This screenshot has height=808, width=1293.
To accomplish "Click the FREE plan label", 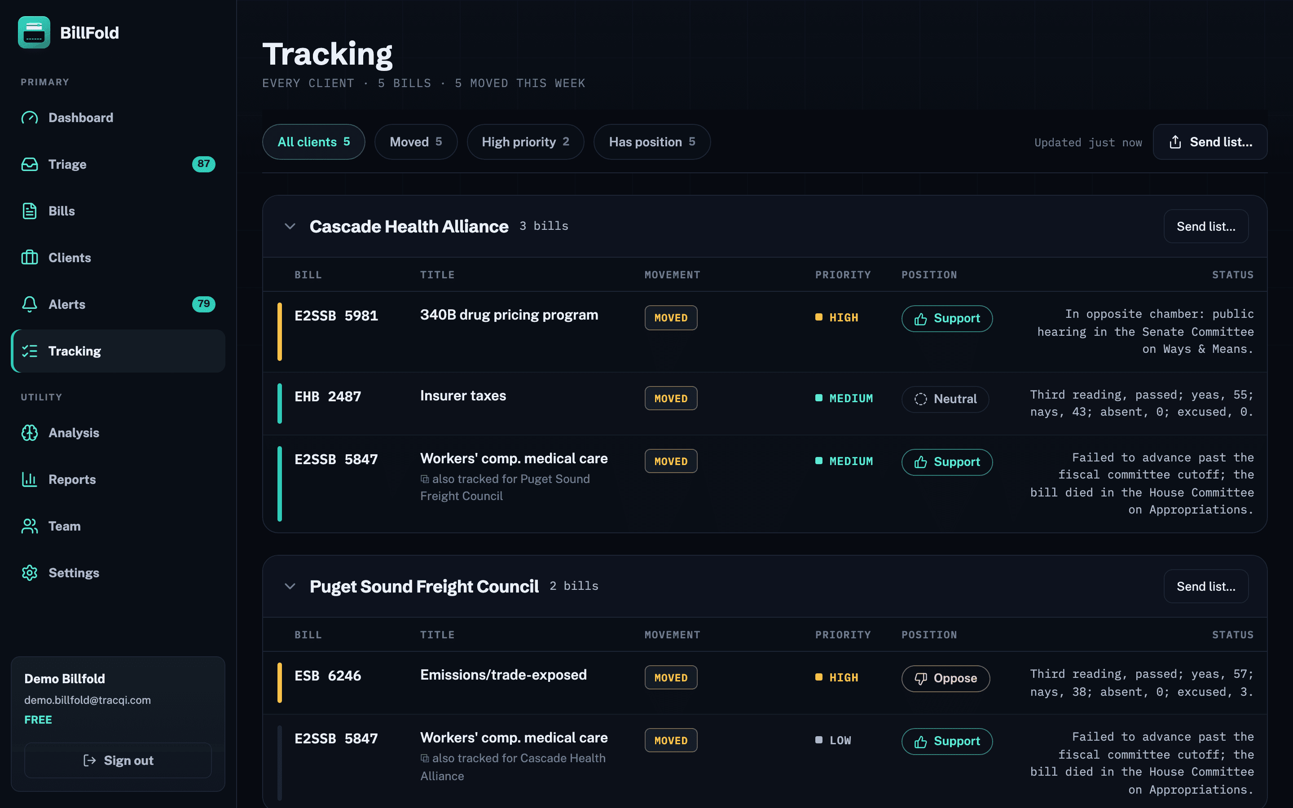I will (38, 720).
